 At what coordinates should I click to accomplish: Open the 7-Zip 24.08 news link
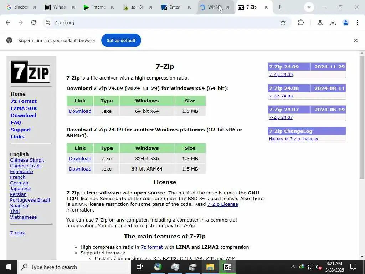(281, 96)
